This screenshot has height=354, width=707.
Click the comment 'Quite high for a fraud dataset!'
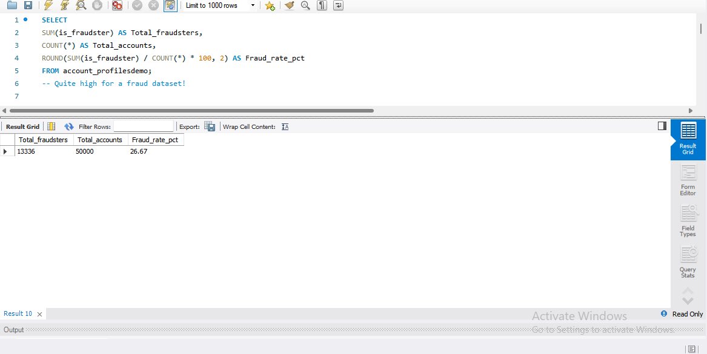click(120, 84)
